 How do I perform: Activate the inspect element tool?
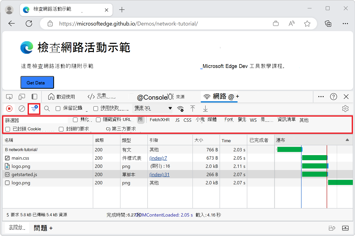(9, 97)
